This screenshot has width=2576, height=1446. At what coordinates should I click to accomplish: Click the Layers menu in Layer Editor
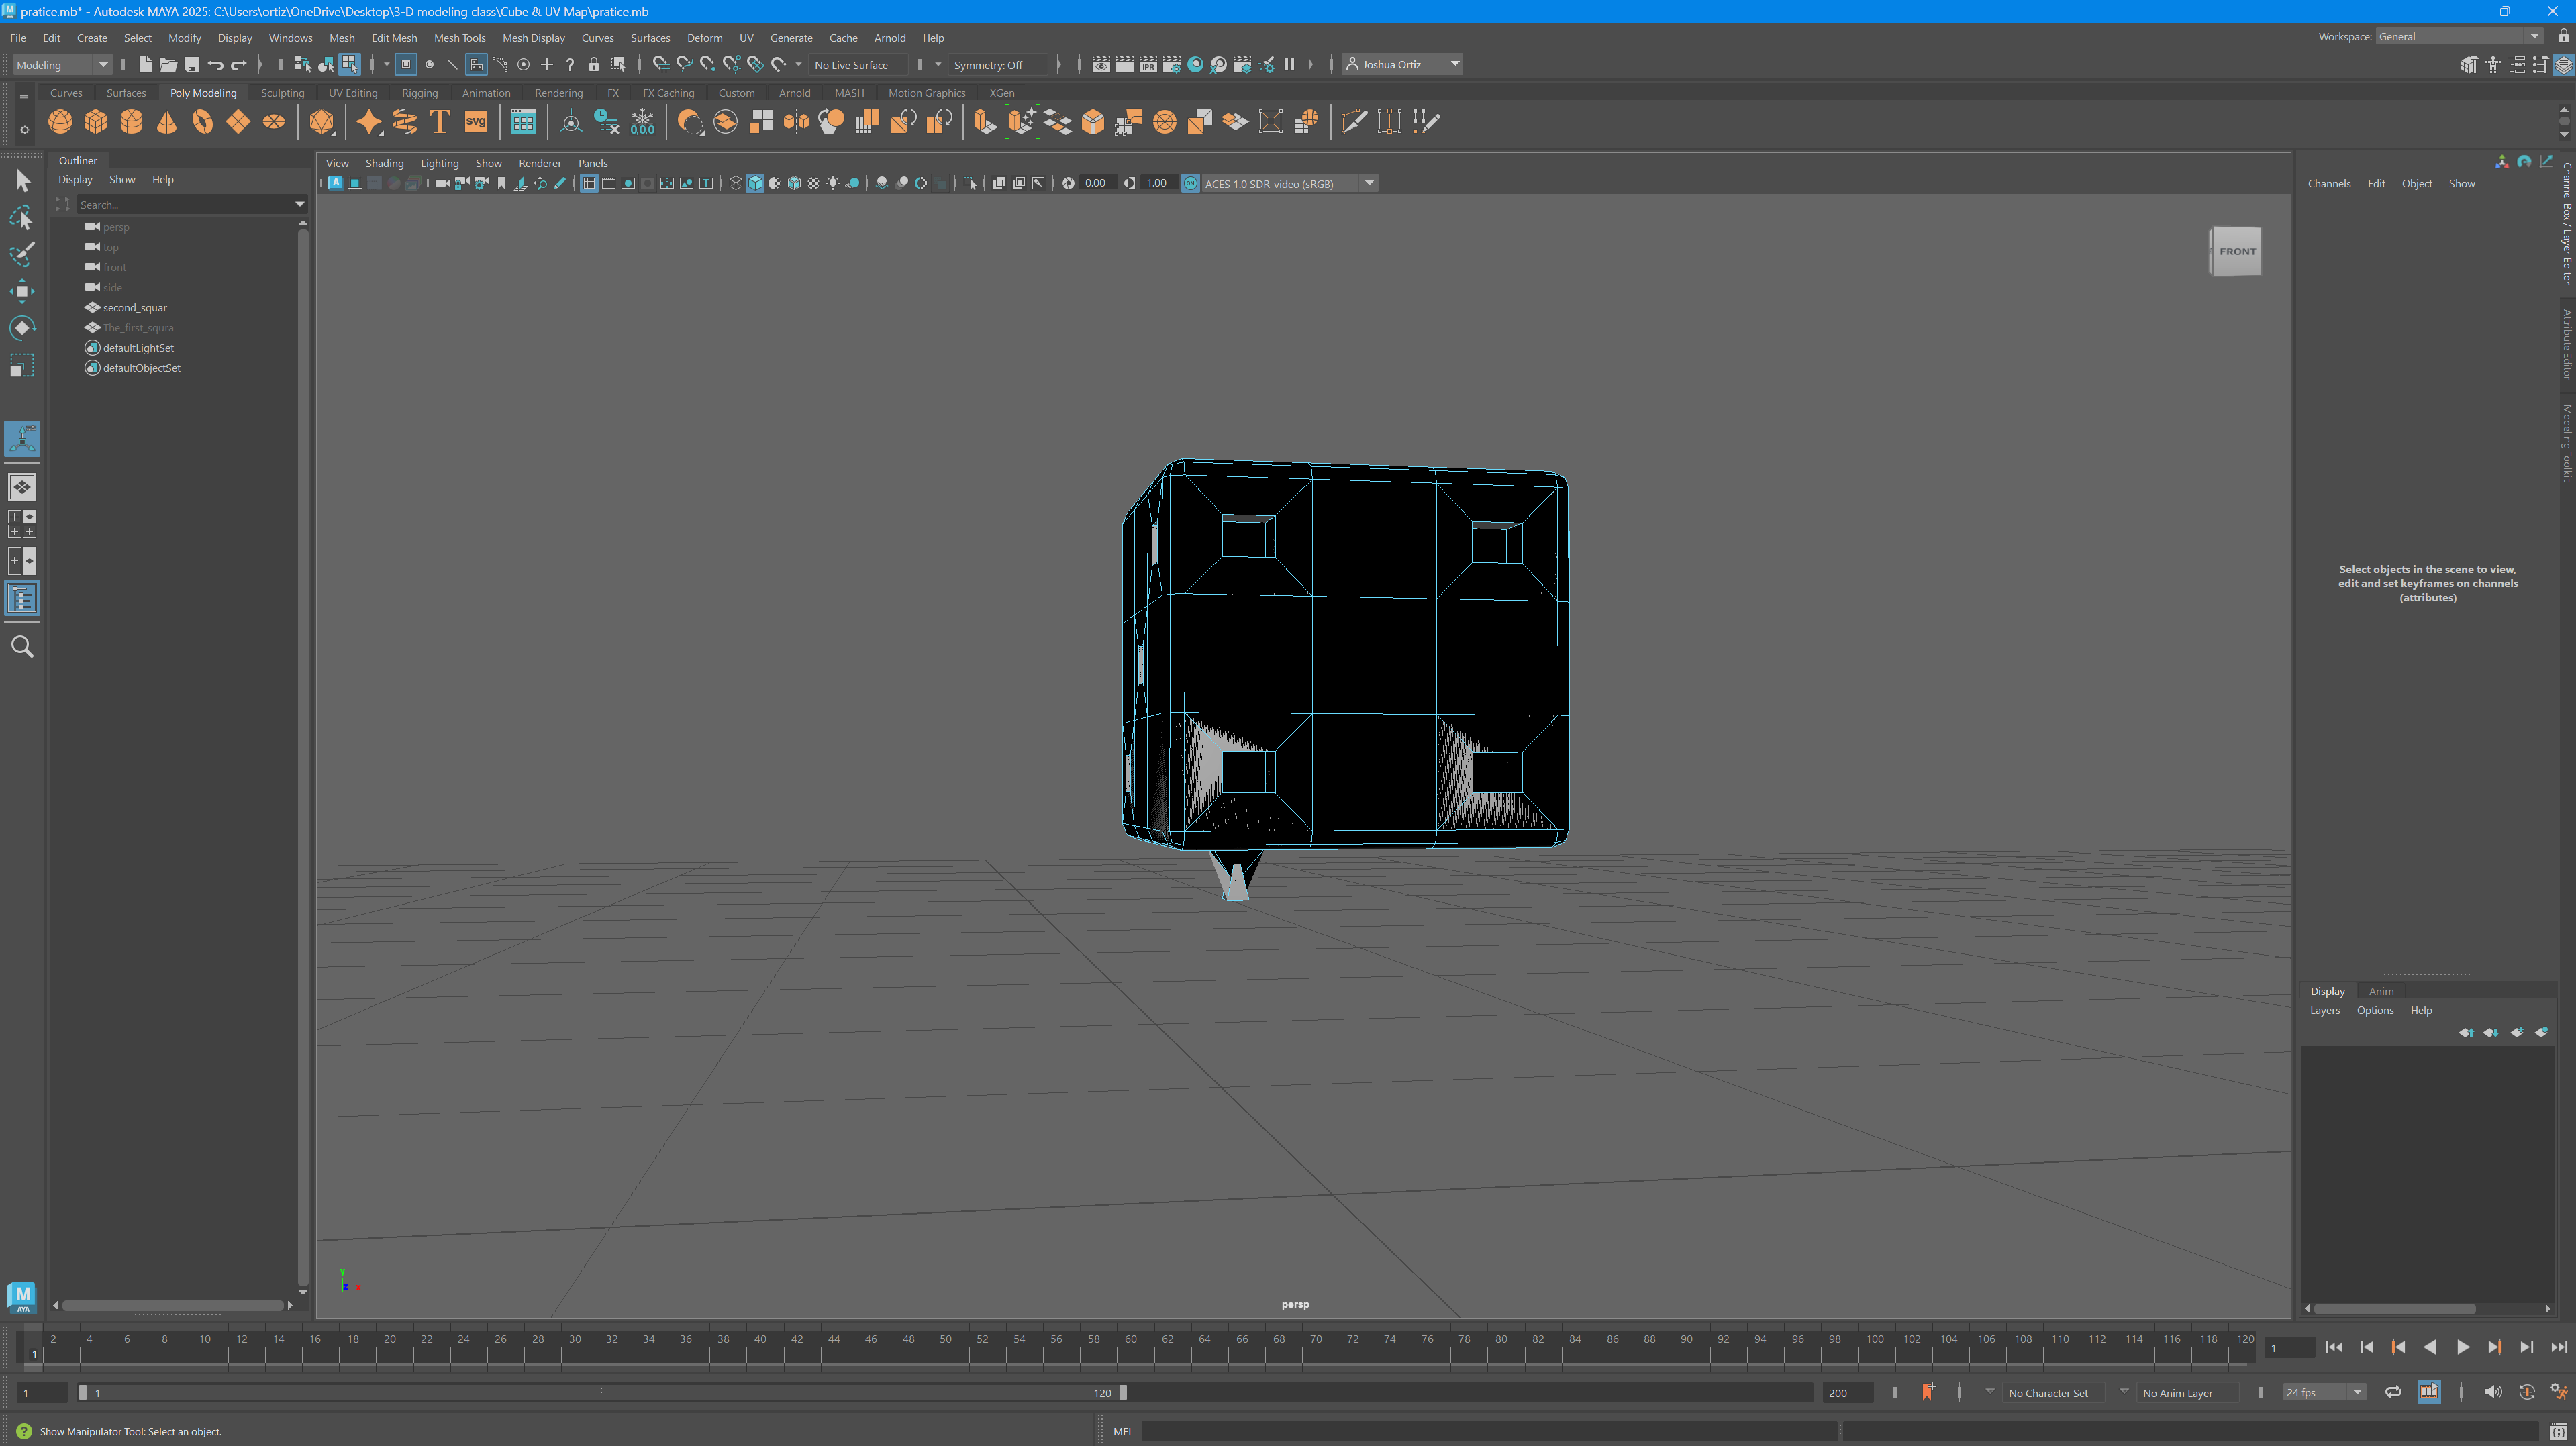[x=2324, y=1010]
